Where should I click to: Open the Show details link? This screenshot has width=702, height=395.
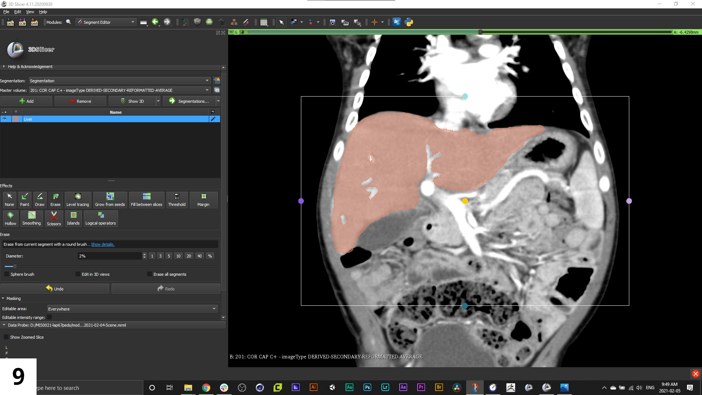(x=102, y=244)
